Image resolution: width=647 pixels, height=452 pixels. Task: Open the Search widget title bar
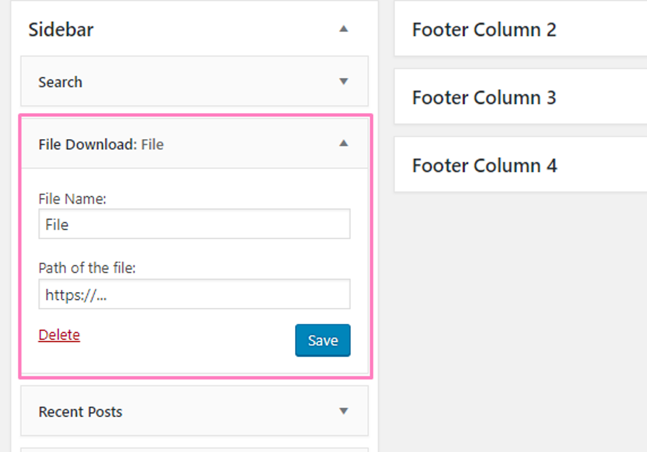(x=60, y=82)
